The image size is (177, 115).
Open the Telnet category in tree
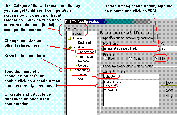[82, 75]
